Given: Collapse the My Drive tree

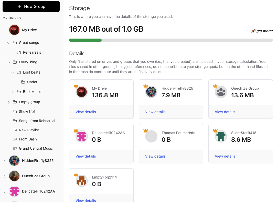Looking at the screenshot, I should (x=4, y=30).
